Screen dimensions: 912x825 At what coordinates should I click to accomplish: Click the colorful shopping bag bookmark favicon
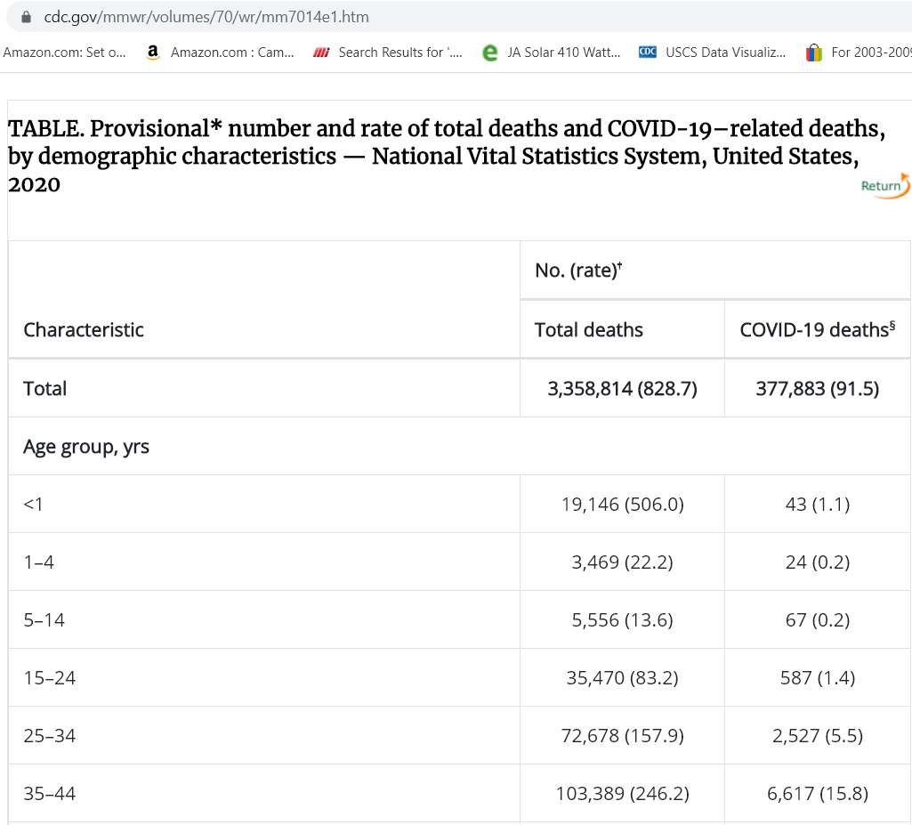click(x=813, y=53)
